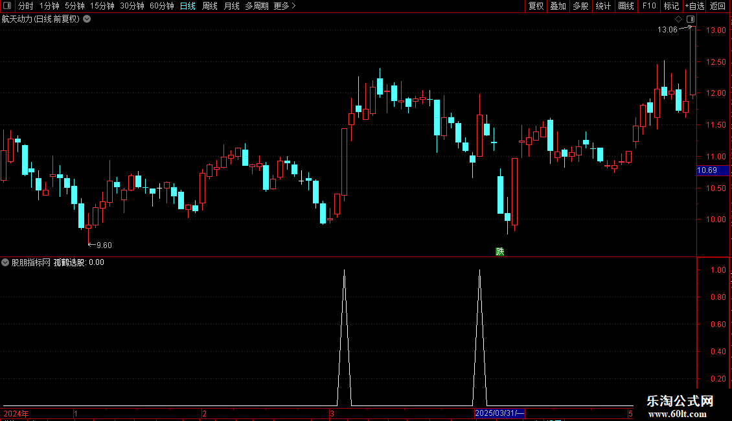Switch to 分时 intraday view
732x421 pixels.
click(26, 6)
